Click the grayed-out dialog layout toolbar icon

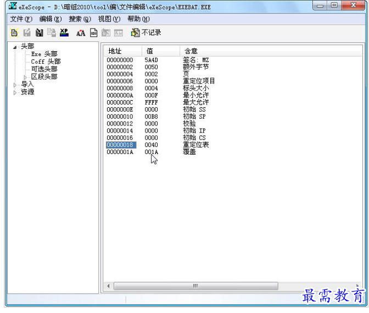point(119,33)
